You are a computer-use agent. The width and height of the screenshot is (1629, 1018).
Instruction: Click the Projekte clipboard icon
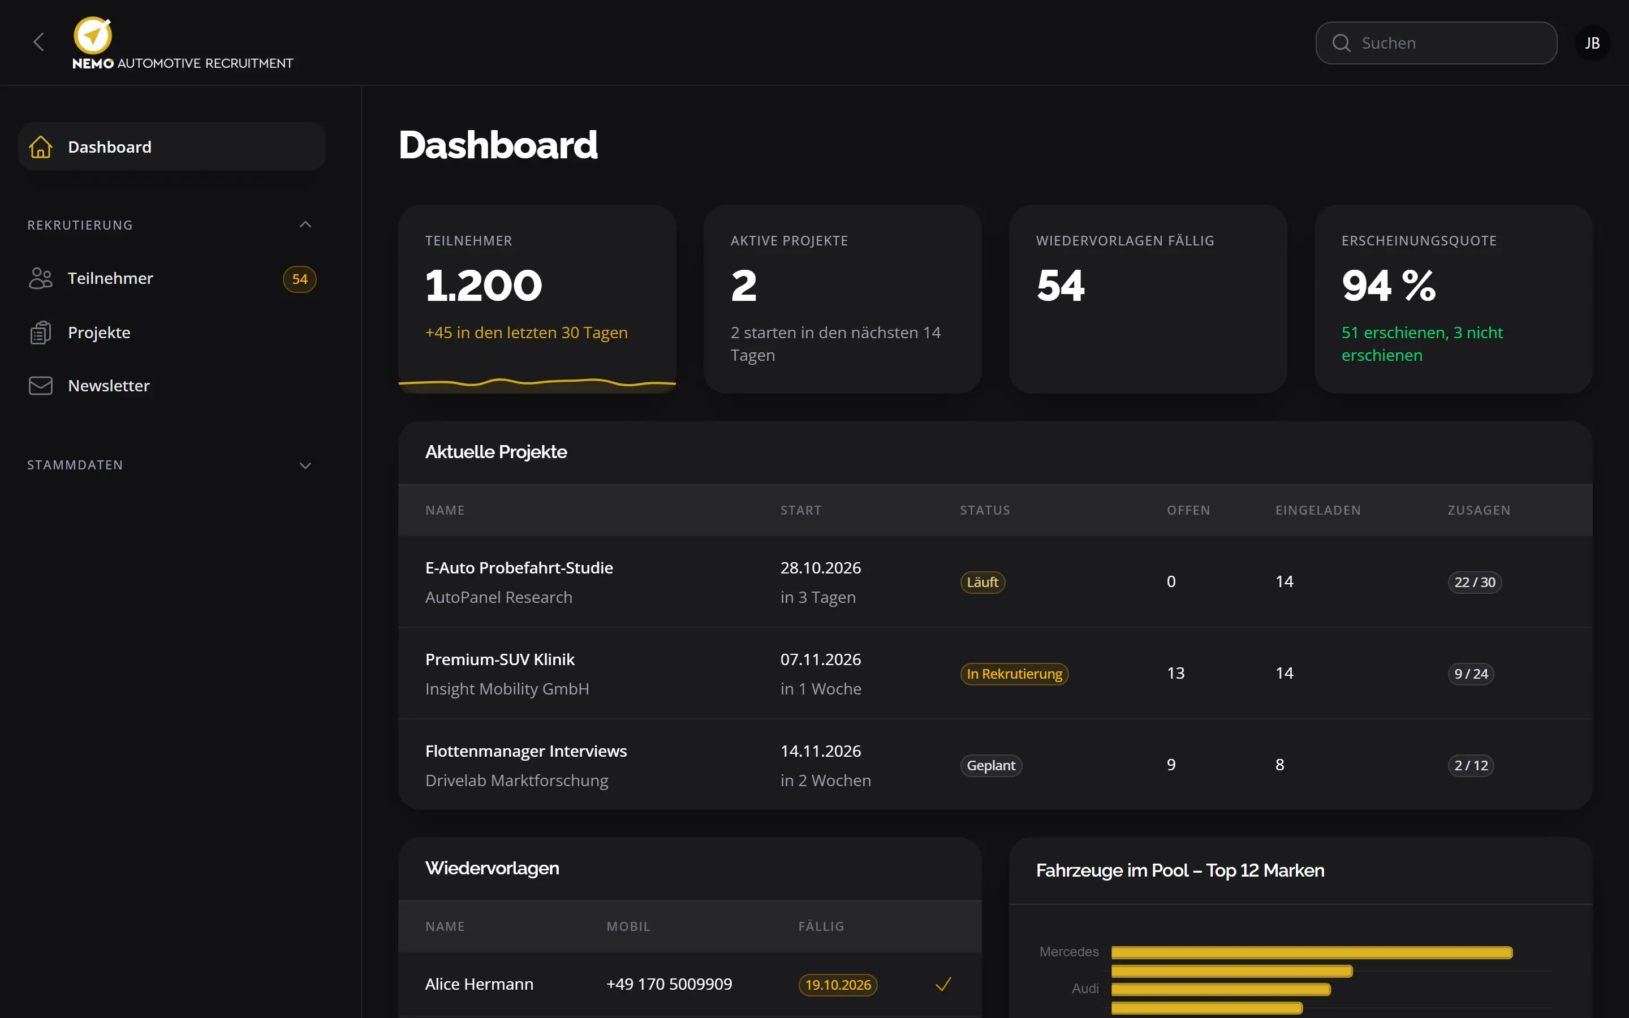click(x=40, y=333)
